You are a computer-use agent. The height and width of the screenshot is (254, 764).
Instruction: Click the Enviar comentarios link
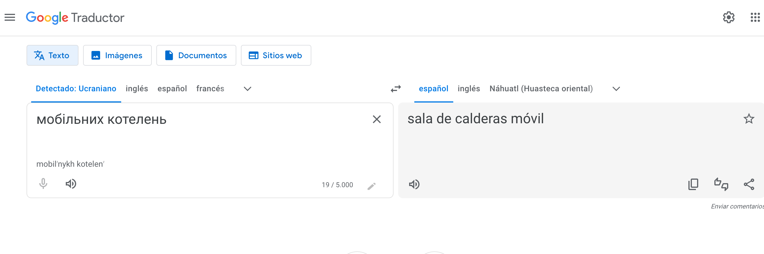tap(737, 206)
